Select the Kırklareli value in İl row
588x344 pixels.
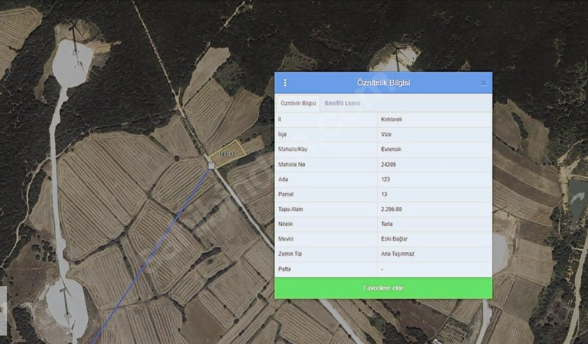pyautogui.click(x=391, y=119)
